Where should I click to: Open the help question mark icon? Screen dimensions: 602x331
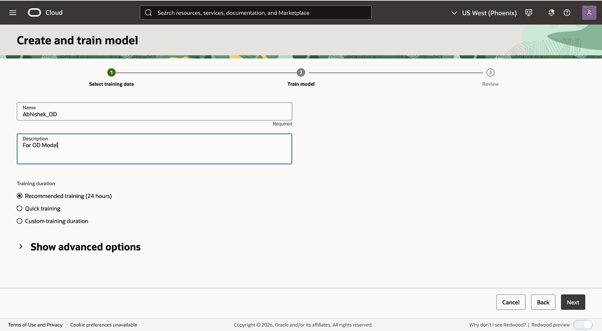pos(567,12)
